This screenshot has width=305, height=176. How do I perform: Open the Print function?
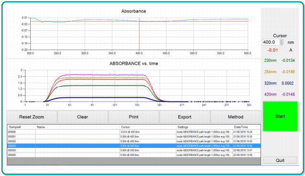[134, 117]
